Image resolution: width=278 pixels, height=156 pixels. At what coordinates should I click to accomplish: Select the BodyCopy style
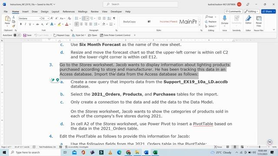tap(129, 22)
